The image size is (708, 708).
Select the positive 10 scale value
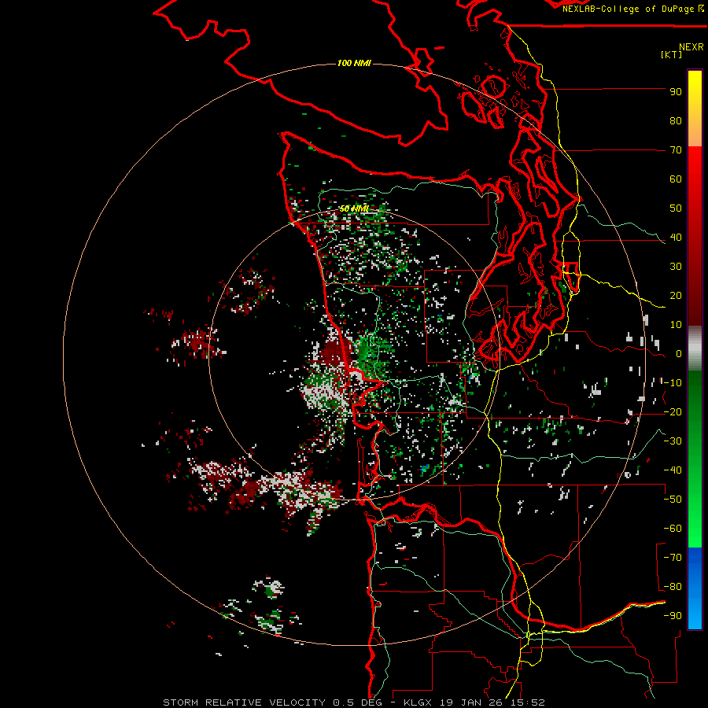[676, 325]
